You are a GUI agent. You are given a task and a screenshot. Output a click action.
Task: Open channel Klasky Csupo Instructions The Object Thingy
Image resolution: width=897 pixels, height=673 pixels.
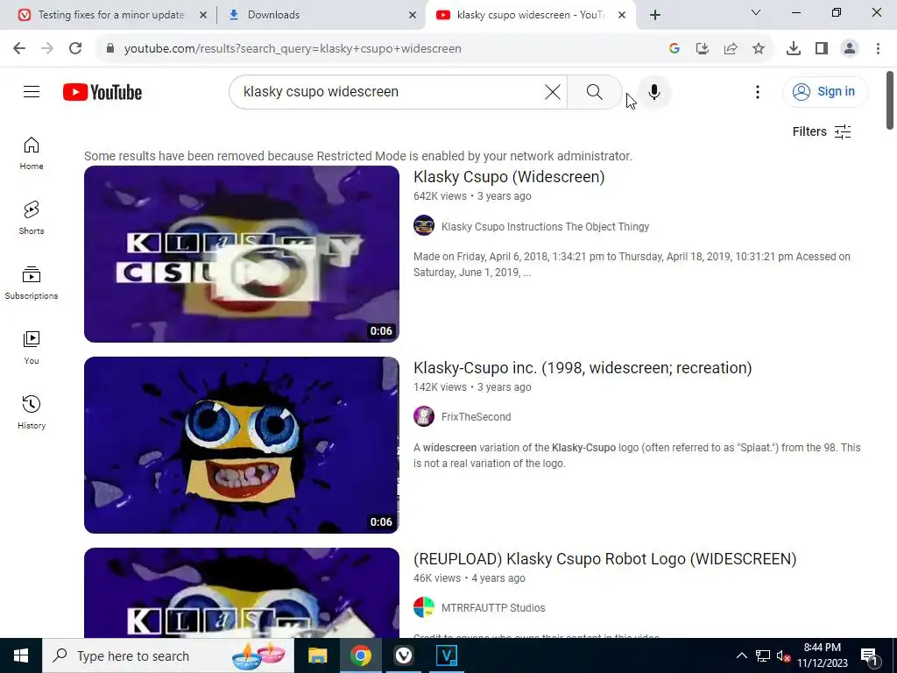pos(545,227)
